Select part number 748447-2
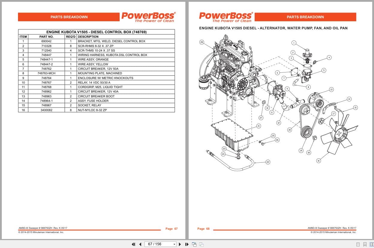374x248 pixels. pyautogui.click(x=46, y=64)
